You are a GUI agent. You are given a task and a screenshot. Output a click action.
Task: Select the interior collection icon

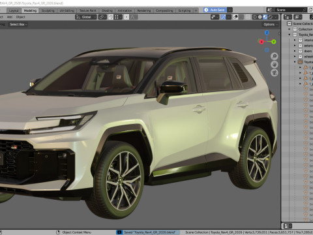(x=300, y=40)
